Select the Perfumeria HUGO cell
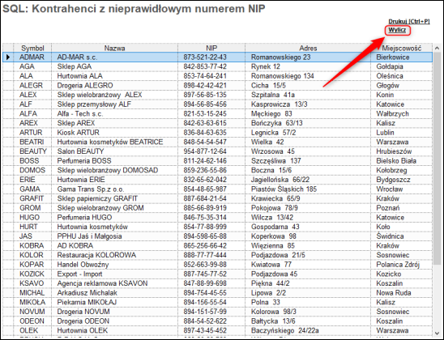 (115, 217)
